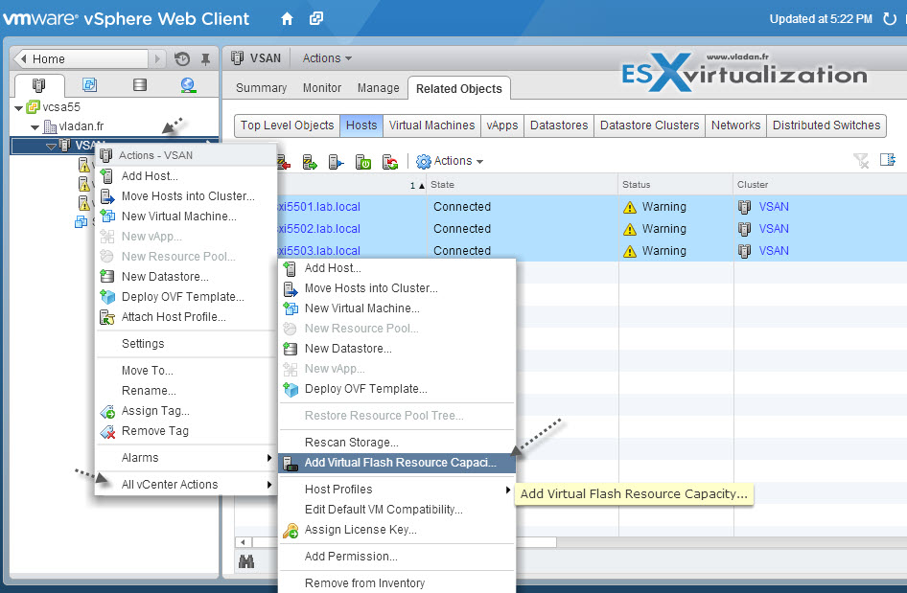Show the Distributed Switches sub-tab
907x593 pixels.
pyautogui.click(x=826, y=125)
